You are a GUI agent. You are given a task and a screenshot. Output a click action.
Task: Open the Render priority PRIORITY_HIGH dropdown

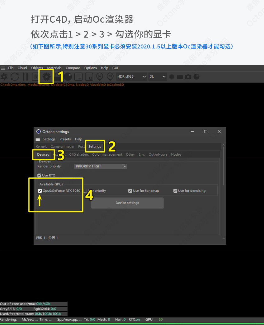pyautogui.click(x=101, y=166)
